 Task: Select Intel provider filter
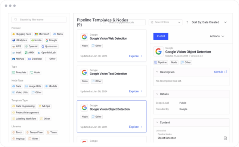[x=16, y=52]
